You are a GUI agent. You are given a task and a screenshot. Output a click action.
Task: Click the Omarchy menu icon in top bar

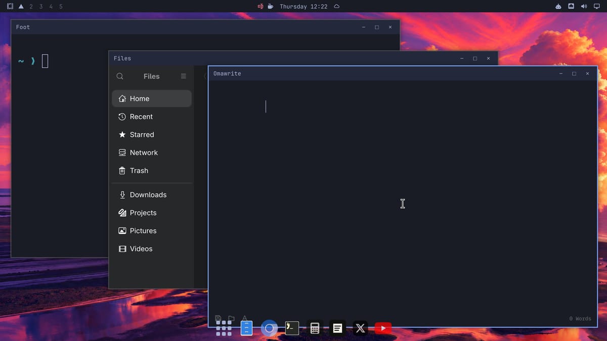(x=10, y=7)
